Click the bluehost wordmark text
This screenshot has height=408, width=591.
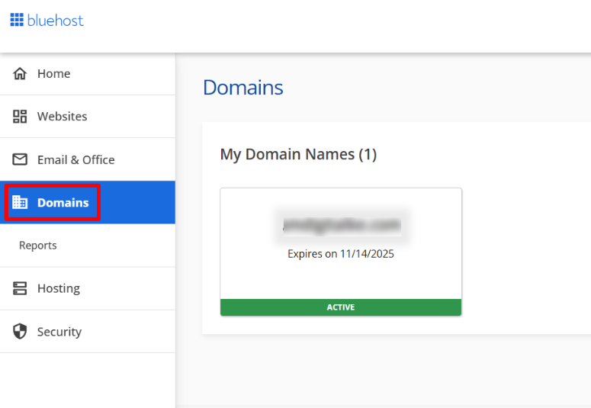point(56,21)
